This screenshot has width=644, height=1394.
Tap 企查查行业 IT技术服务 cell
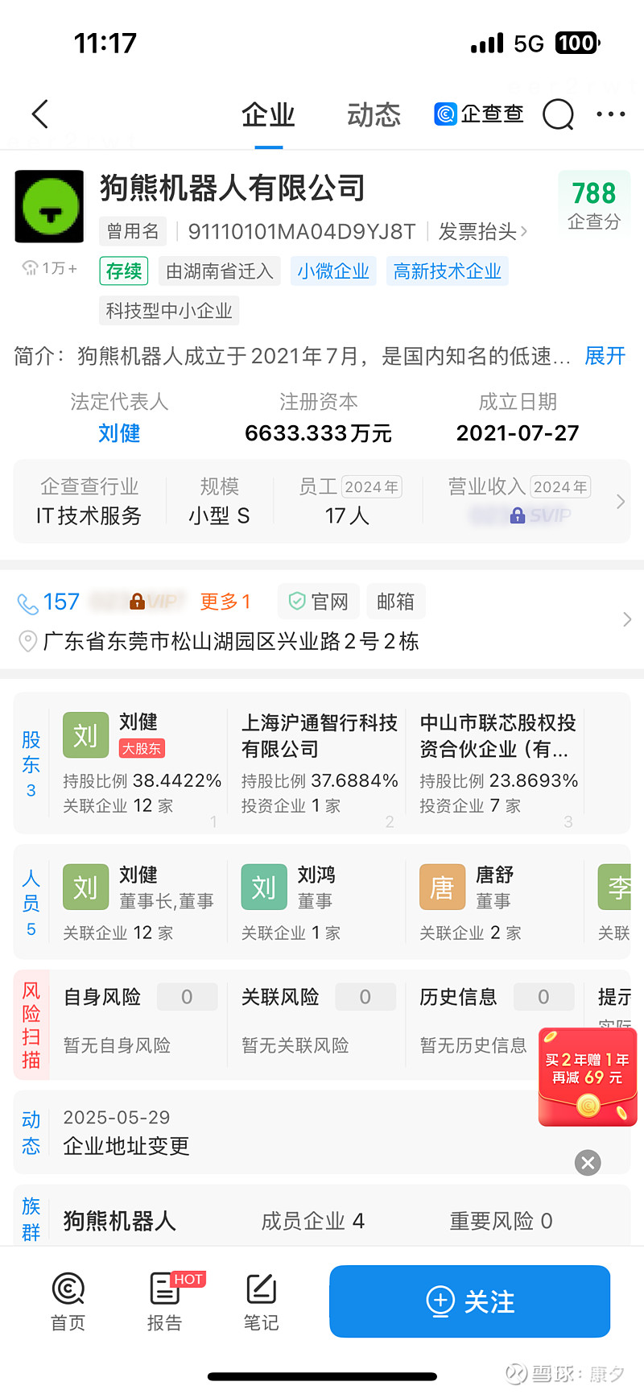point(89,501)
